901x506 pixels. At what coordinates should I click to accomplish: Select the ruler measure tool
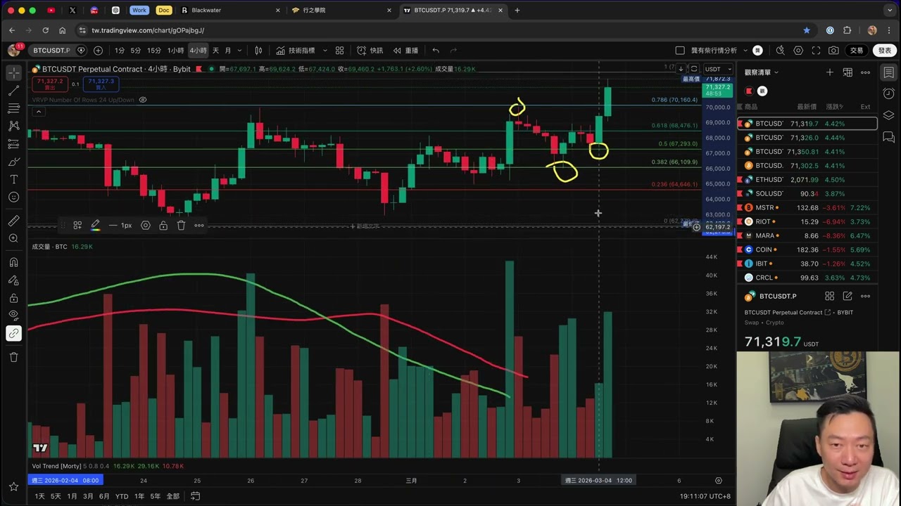(13, 221)
